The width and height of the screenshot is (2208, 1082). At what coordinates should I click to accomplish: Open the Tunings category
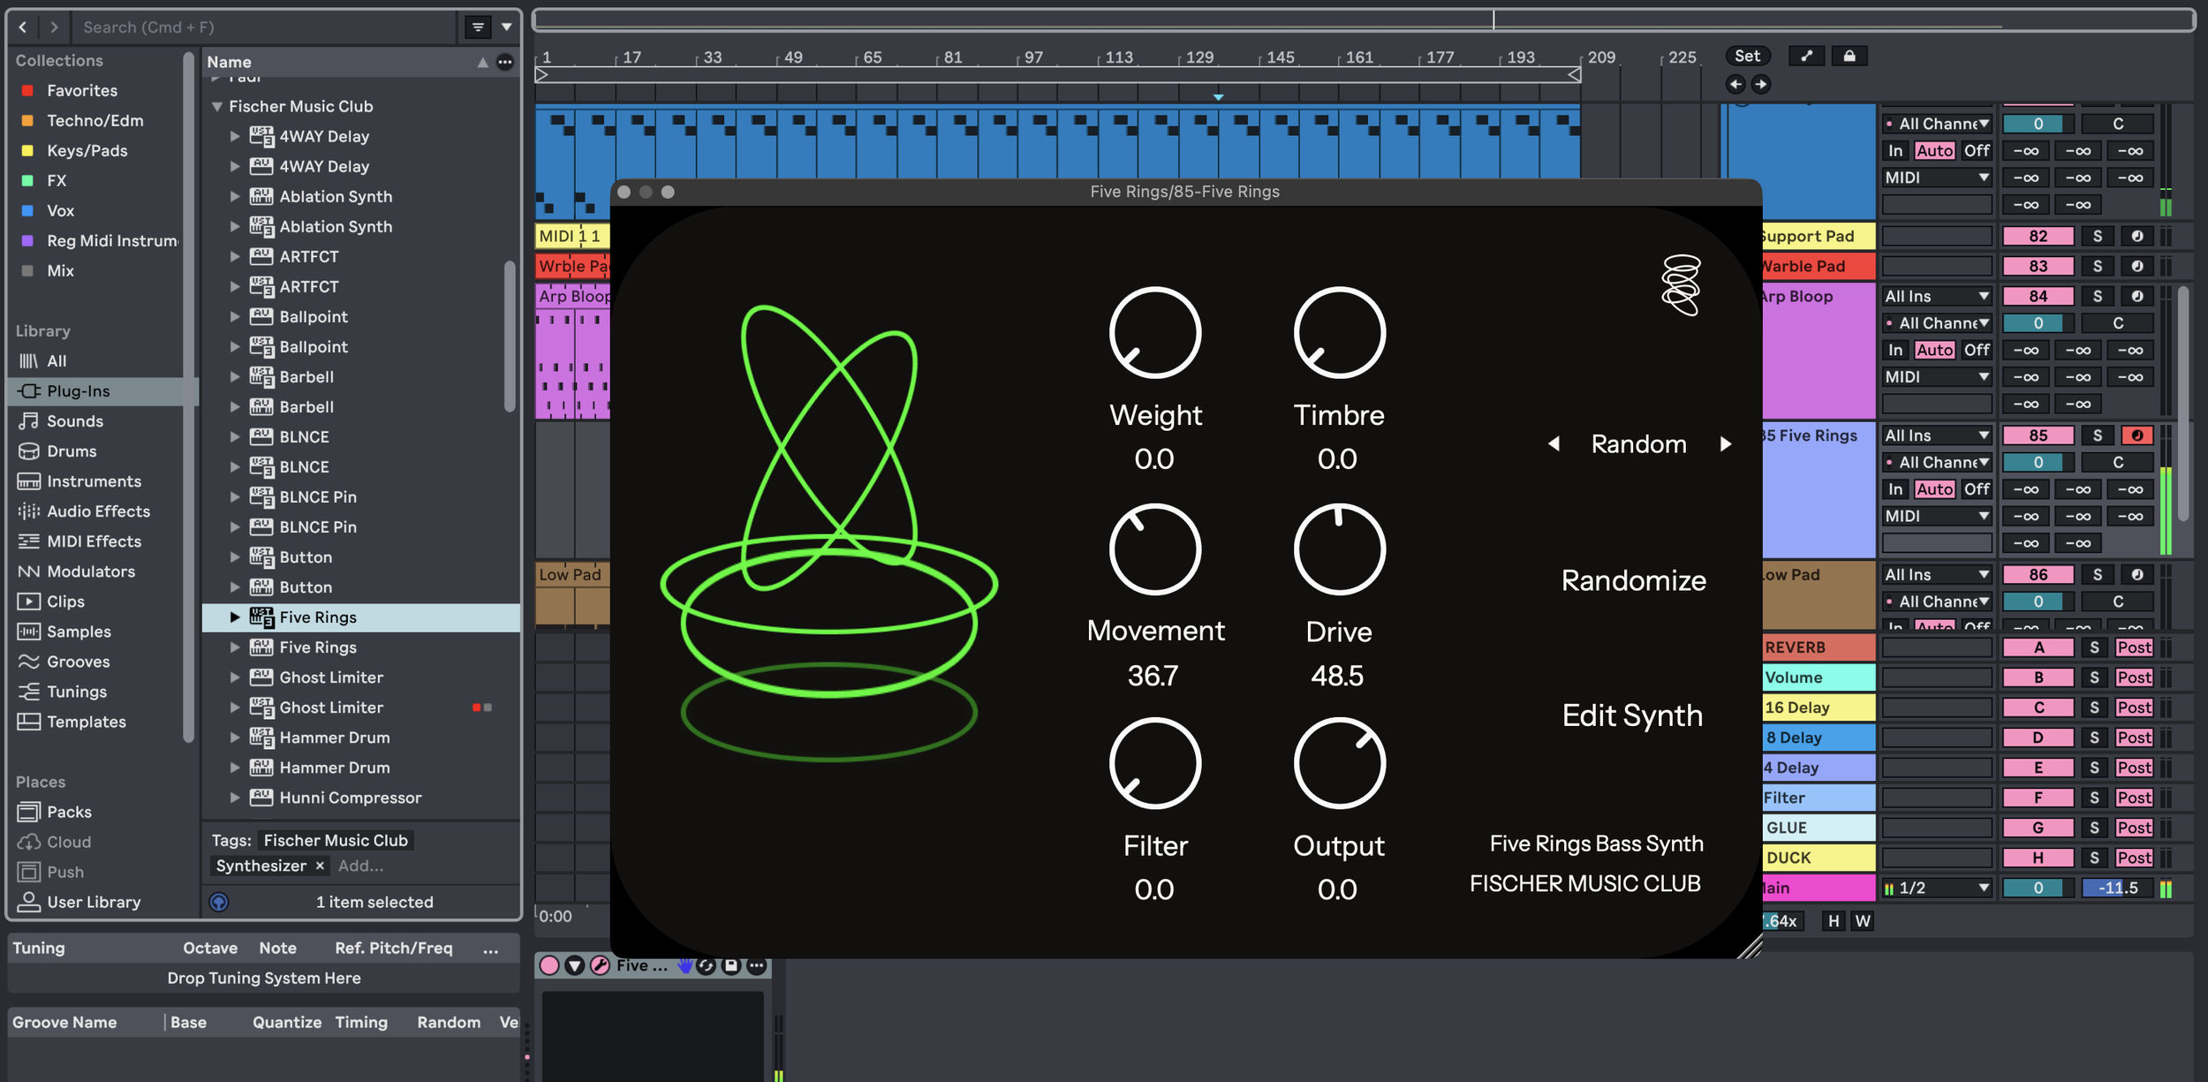coord(76,692)
